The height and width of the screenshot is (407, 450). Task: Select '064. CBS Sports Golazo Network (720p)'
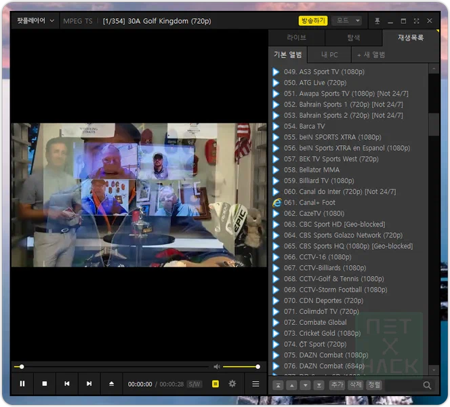(343, 235)
